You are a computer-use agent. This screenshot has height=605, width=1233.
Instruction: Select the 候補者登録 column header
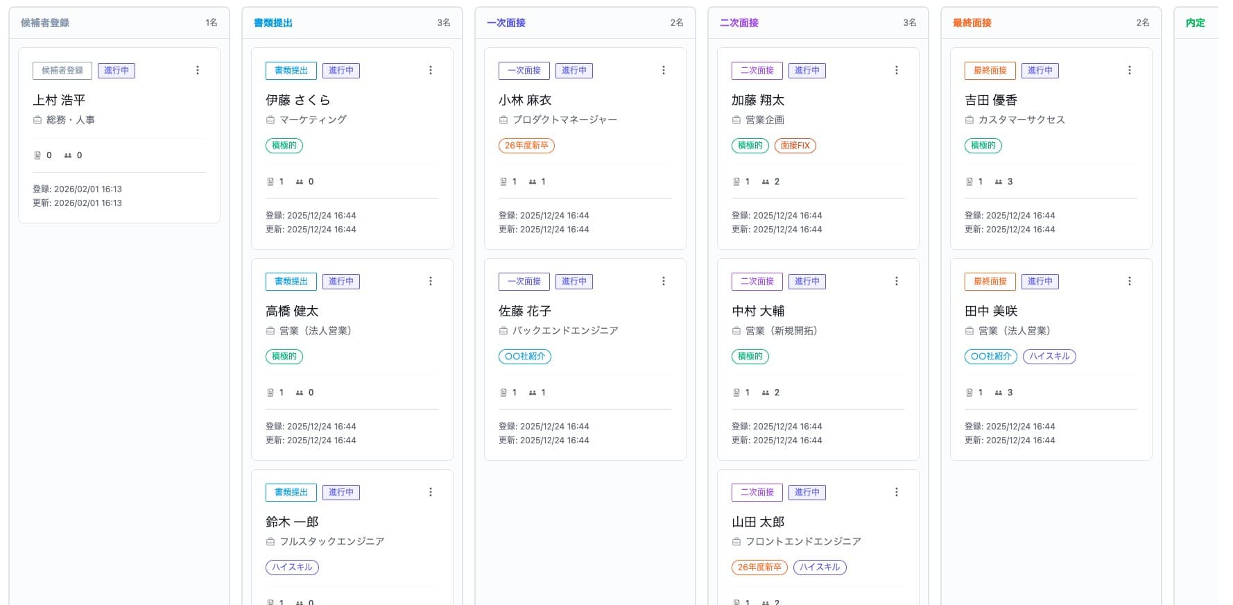click(45, 23)
